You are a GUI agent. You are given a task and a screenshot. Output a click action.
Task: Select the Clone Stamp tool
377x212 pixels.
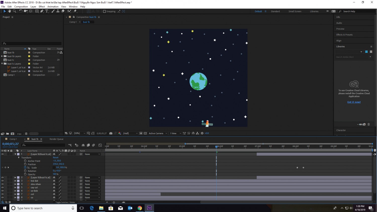click(58, 11)
